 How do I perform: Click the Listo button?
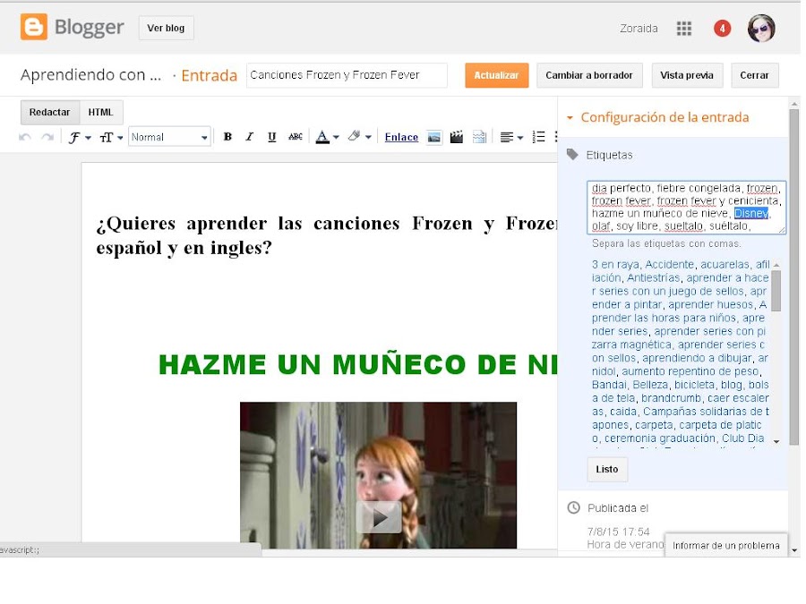click(x=607, y=469)
